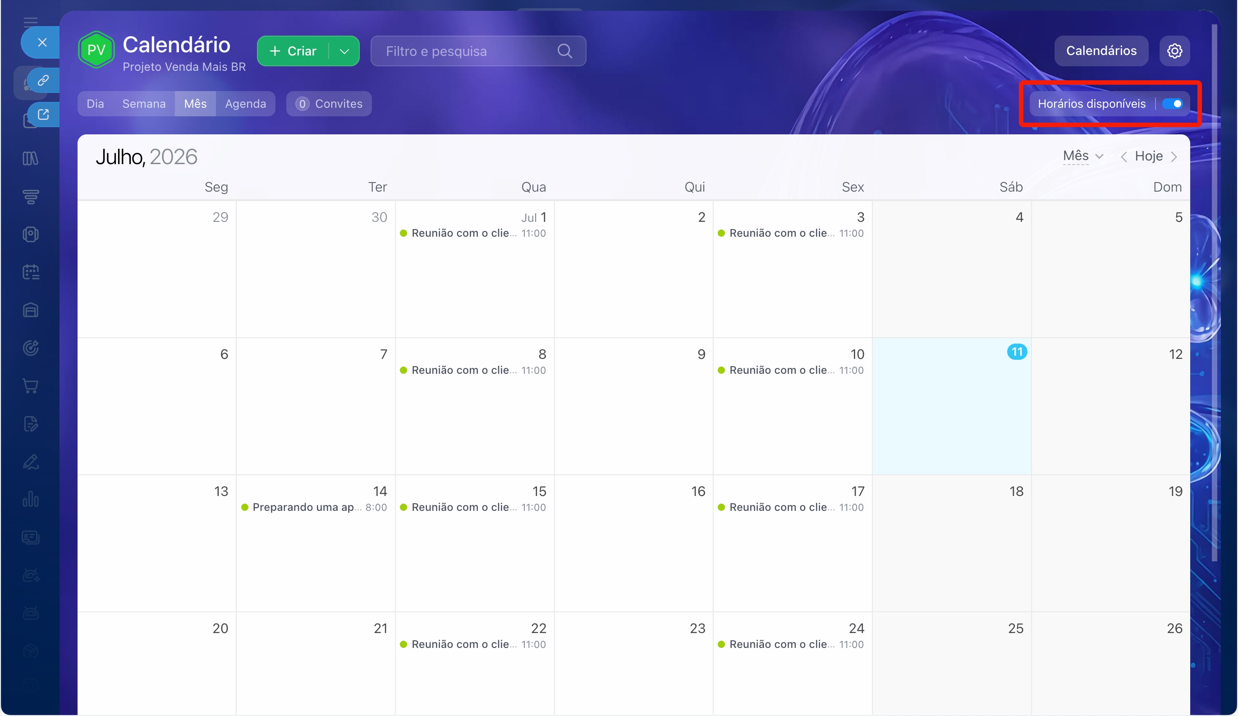Go to next month arrow
The width and height of the screenshot is (1238, 716).
[x=1174, y=157]
